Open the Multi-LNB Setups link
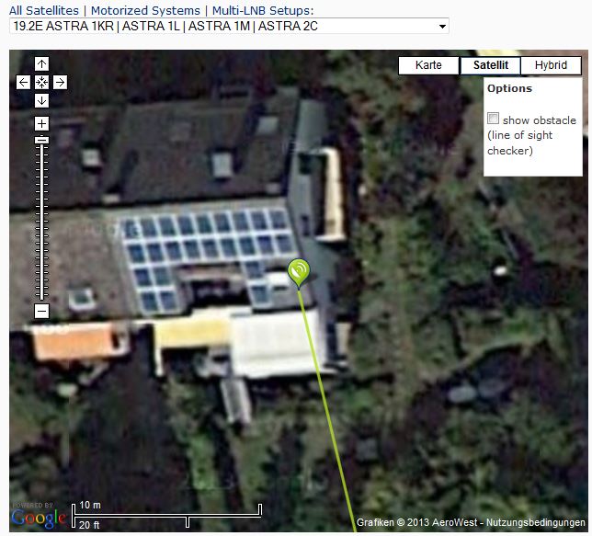The height and width of the screenshot is (536, 592). click(x=263, y=11)
